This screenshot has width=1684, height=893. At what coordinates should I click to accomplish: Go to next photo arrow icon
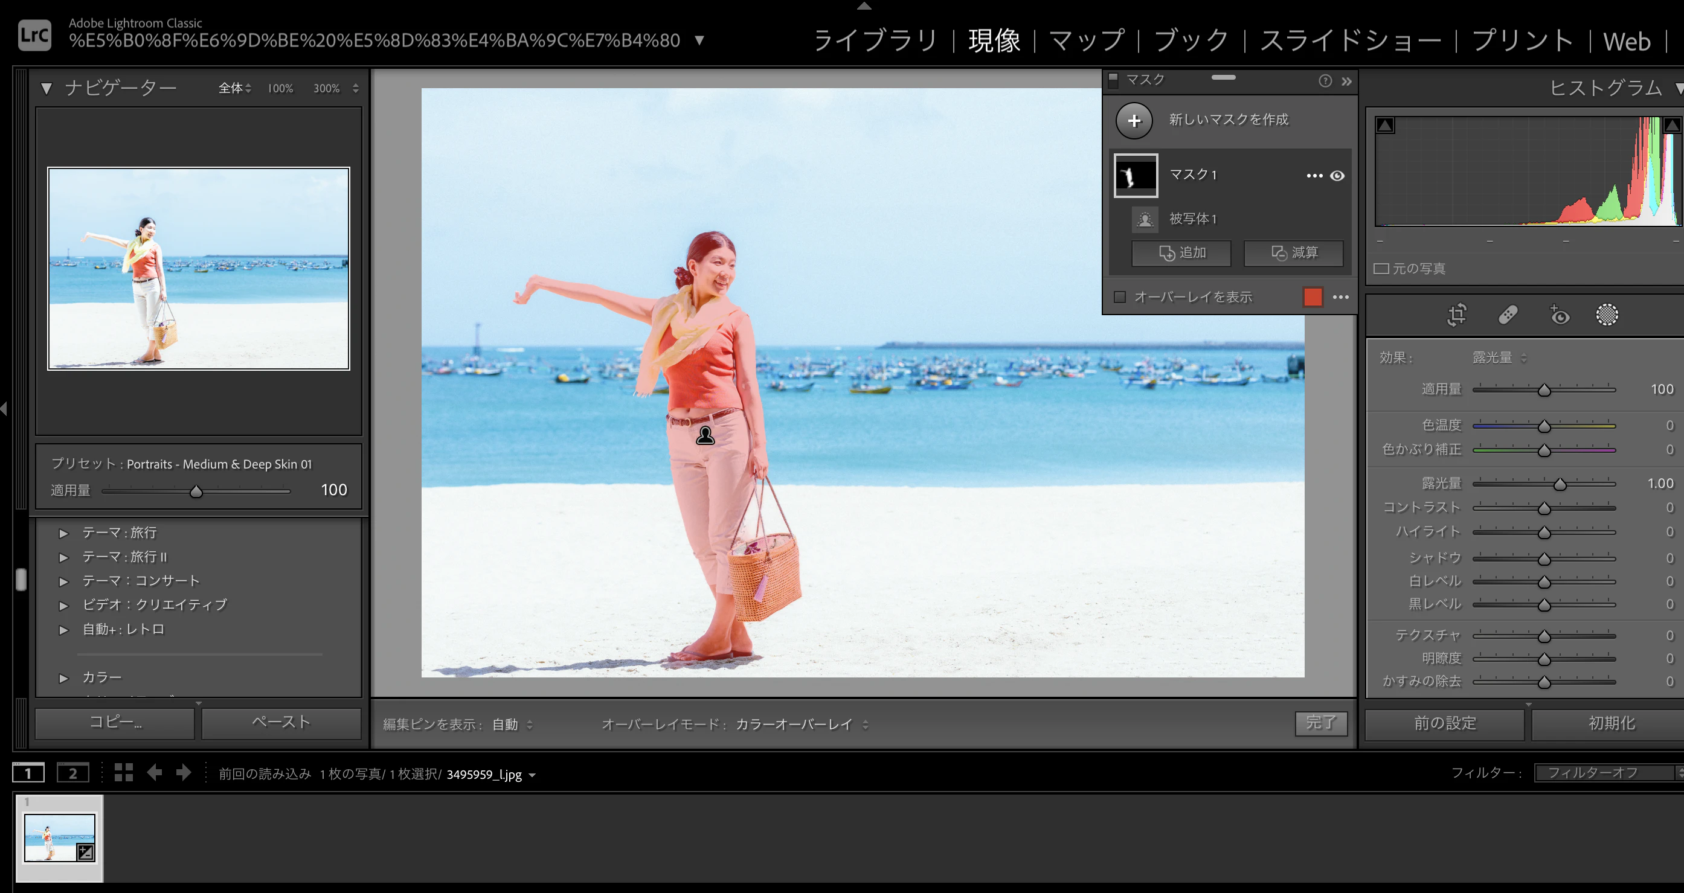[184, 773]
